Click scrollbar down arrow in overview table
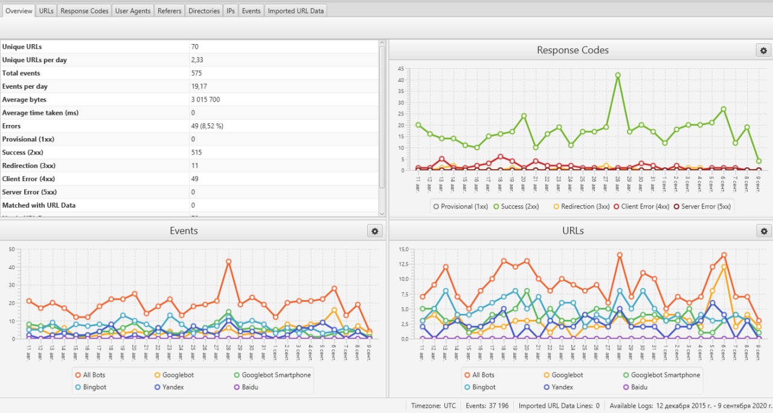773x413 pixels. pos(381,213)
